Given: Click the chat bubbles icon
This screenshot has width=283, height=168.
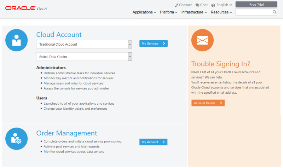Looking at the screenshot, I should 197,5.
